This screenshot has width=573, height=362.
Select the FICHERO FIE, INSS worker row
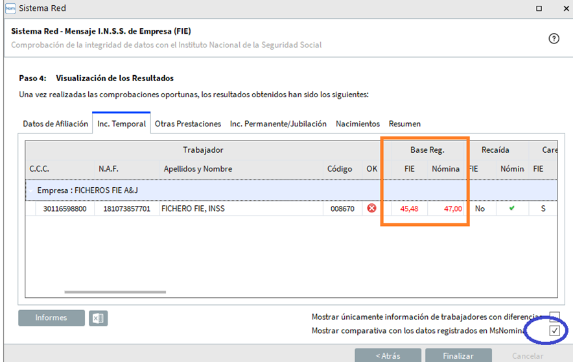pos(194,209)
